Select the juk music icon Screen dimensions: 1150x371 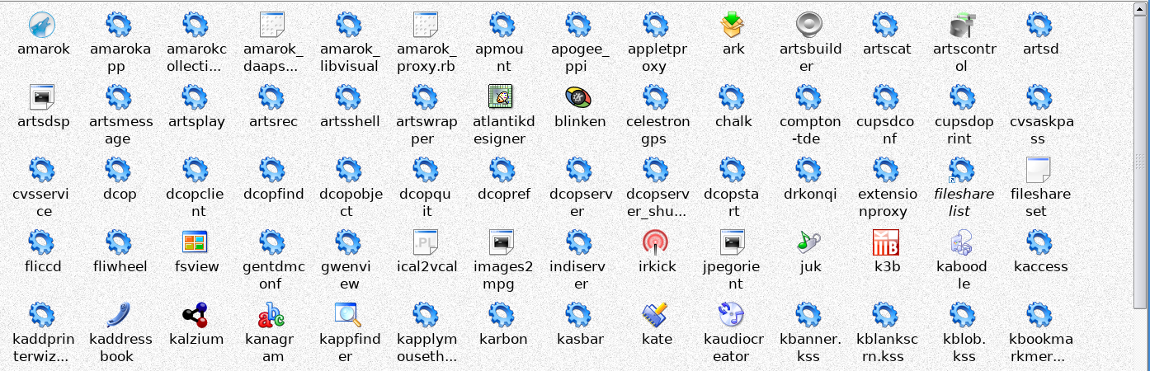810,242
